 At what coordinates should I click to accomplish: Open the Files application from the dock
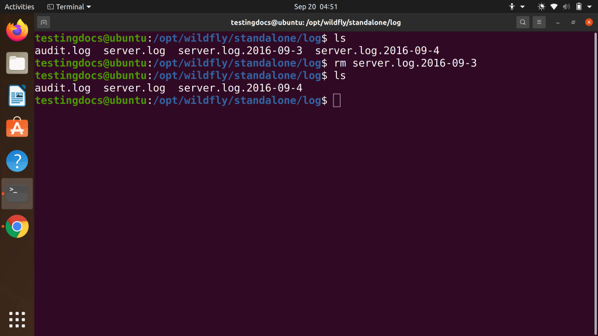point(17,64)
